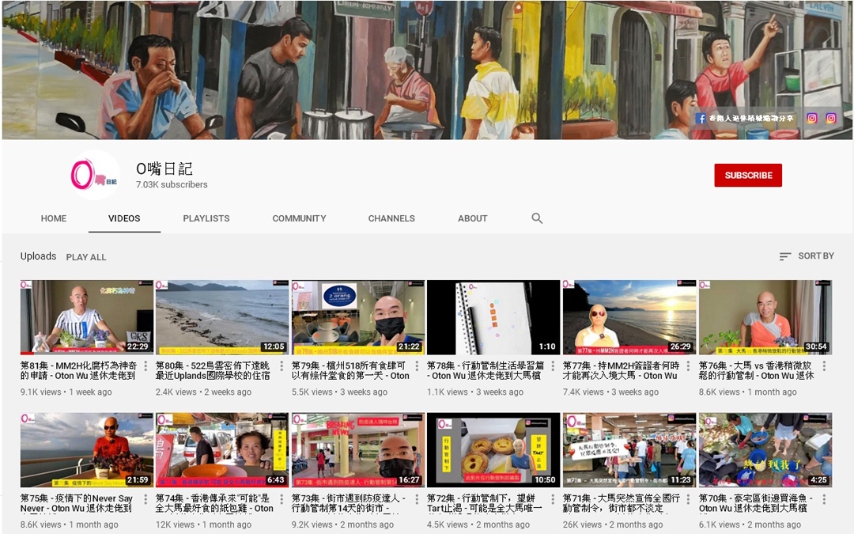Open the first Instagram icon in banner

coord(812,118)
